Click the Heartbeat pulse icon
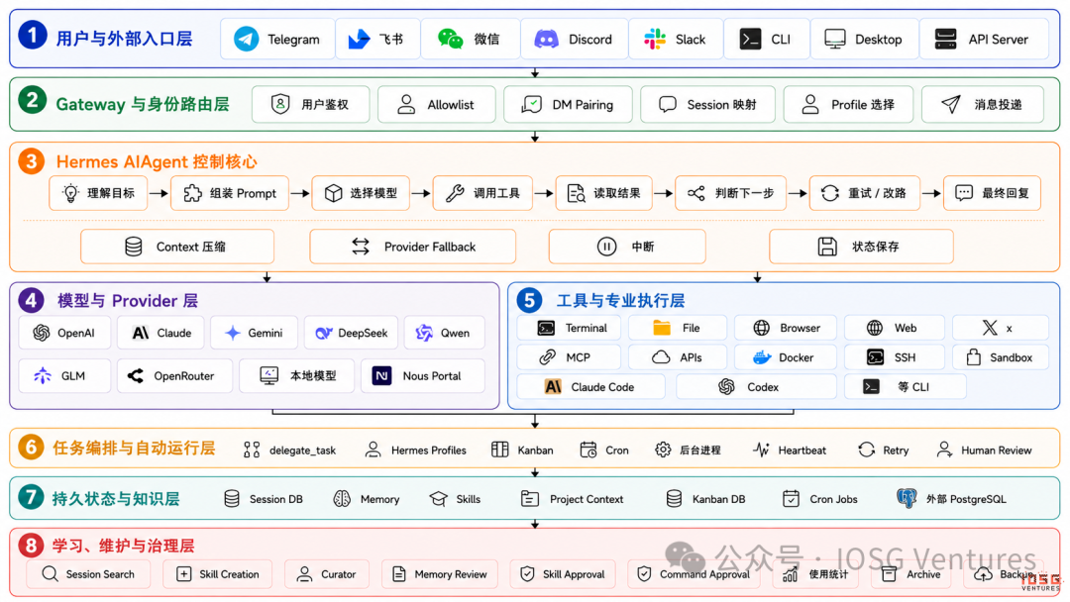The image size is (1070, 602). click(x=762, y=450)
